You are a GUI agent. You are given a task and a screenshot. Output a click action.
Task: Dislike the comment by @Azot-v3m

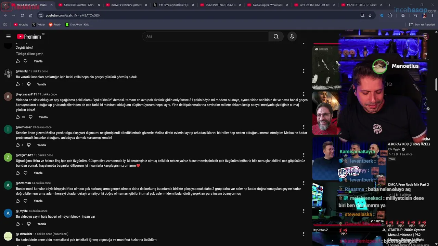tap(25, 201)
